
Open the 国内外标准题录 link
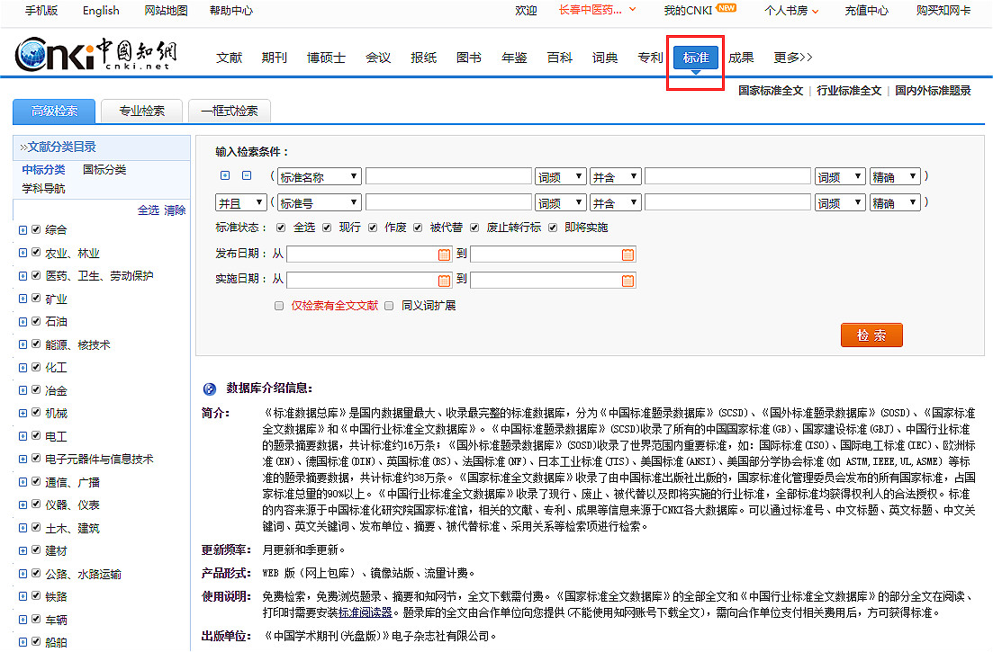pyautogui.click(x=933, y=91)
